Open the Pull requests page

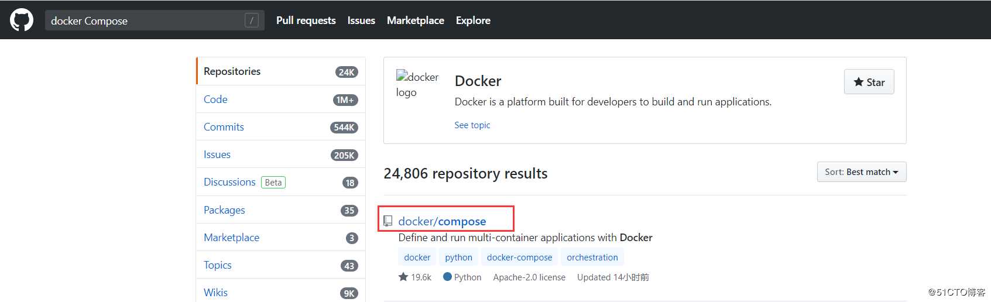pyautogui.click(x=306, y=20)
